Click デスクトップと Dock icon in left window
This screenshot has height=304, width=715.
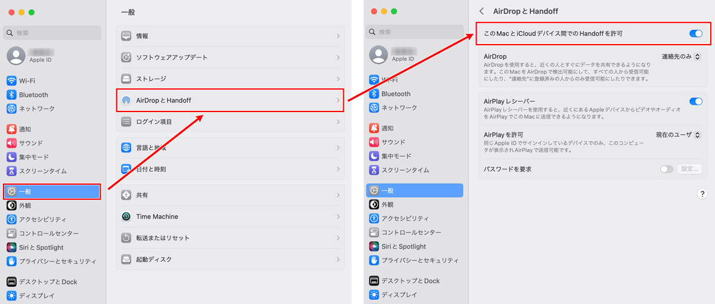[11, 281]
